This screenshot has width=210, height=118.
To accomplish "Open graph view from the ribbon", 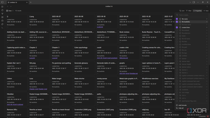I will [2, 14].
